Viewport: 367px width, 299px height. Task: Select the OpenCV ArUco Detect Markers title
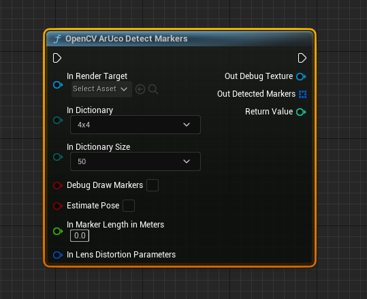tap(127, 39)
